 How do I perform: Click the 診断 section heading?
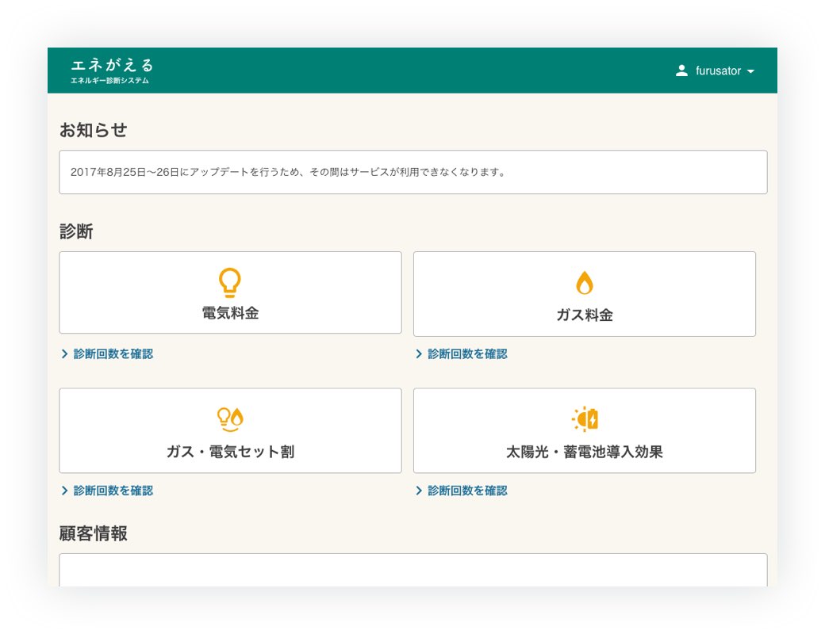(x=76, y=231)
